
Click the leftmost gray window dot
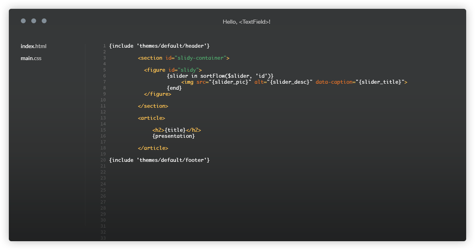tap(23, 21)
